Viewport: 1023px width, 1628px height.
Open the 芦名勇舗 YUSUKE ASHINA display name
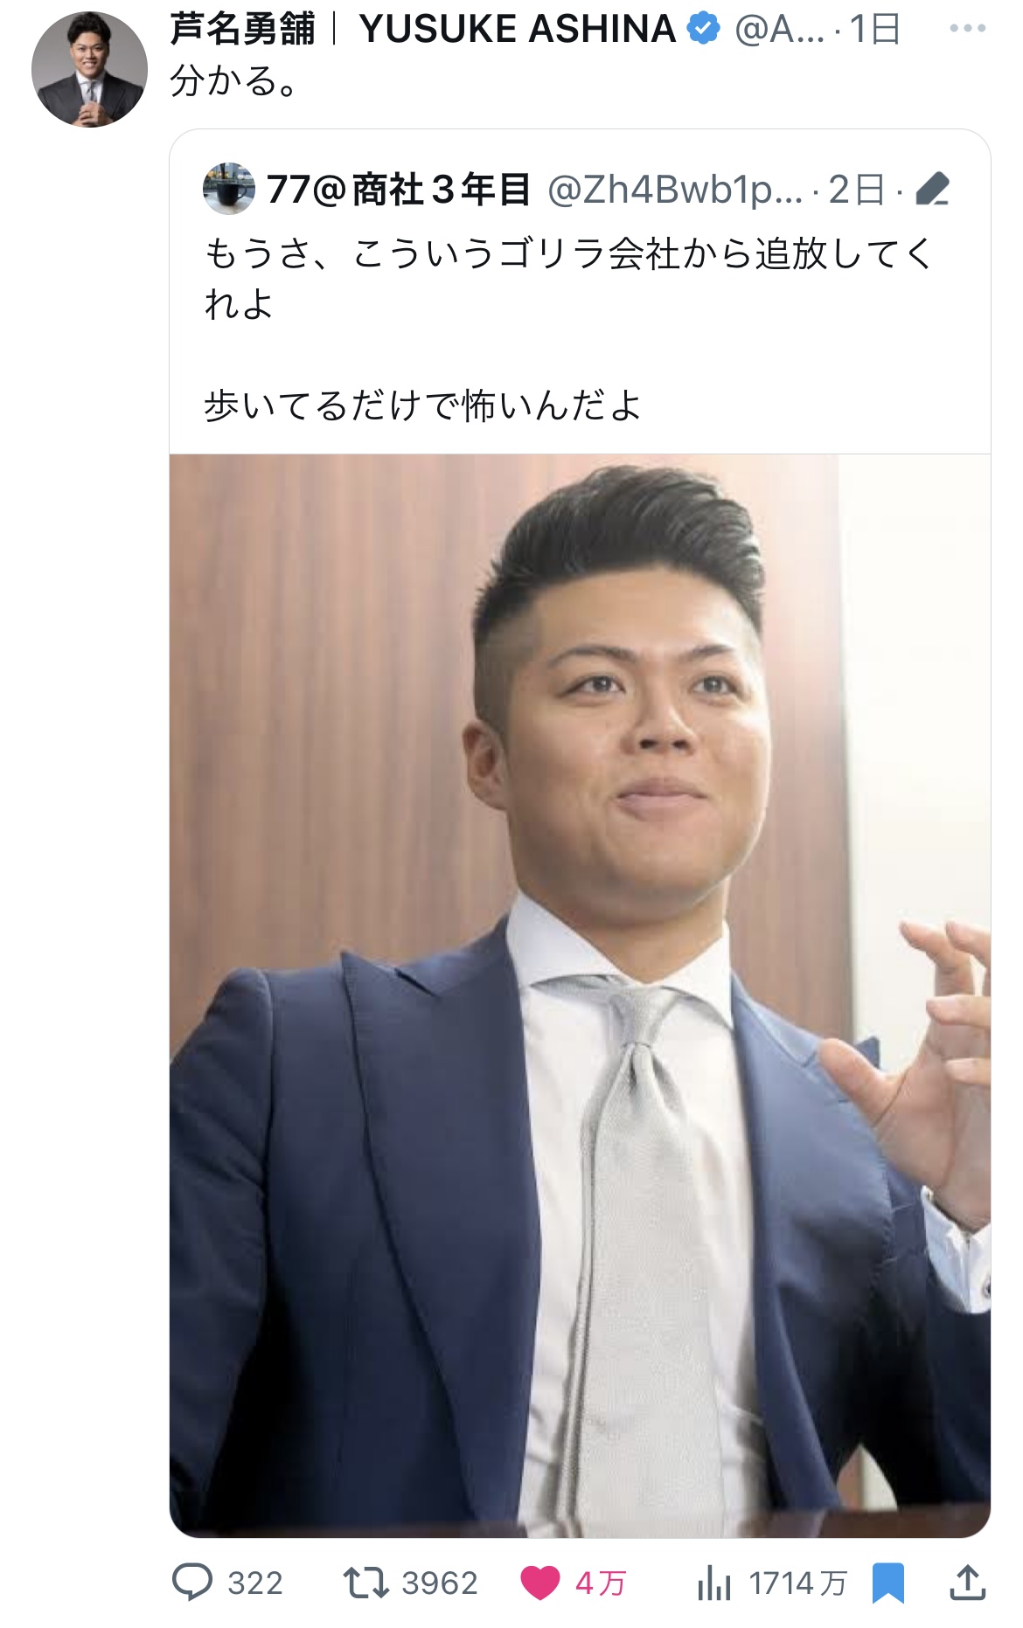click(x=423, y=29)
